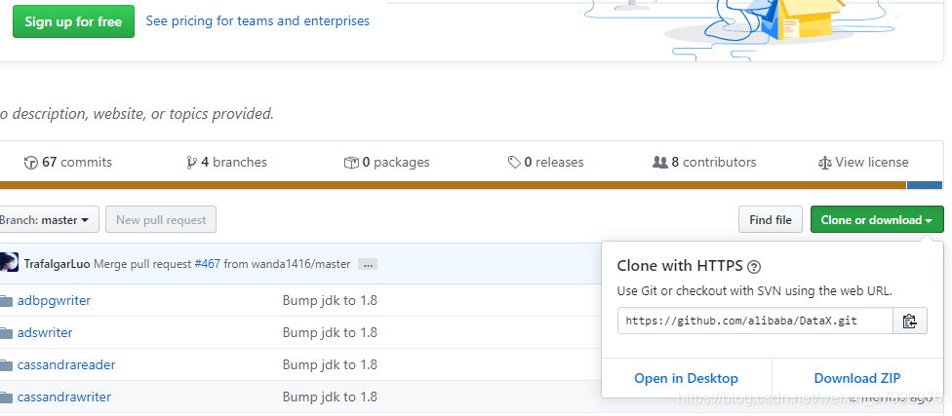Screen dimensions: 952x416
Task: View the 67 commits history
Action: pos(68,162)
